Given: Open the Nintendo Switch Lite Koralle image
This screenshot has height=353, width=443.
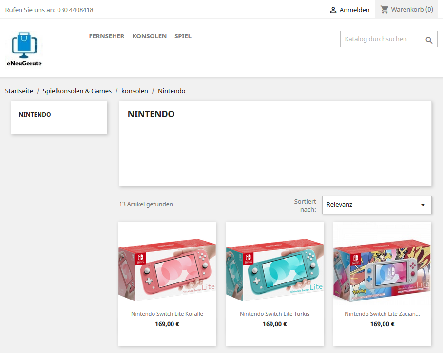Looking at the screenshot, I should click(x=167, y=270).
